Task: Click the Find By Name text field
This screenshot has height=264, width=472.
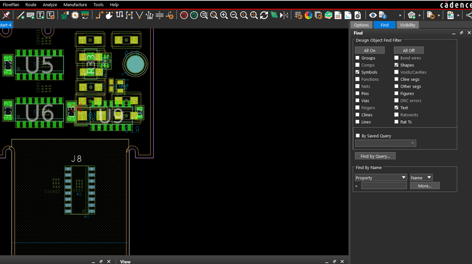Action: 384,186
